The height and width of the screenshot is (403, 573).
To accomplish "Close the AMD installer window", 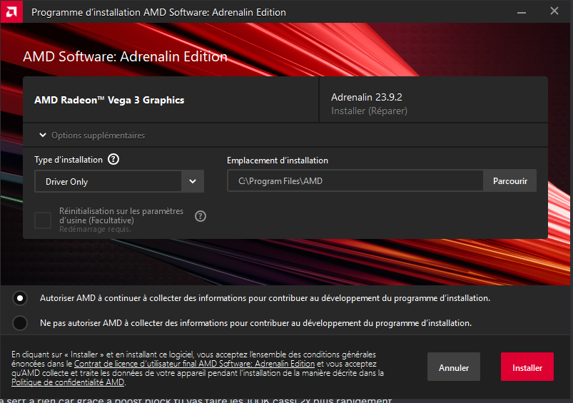I will (x=554, y=11).
